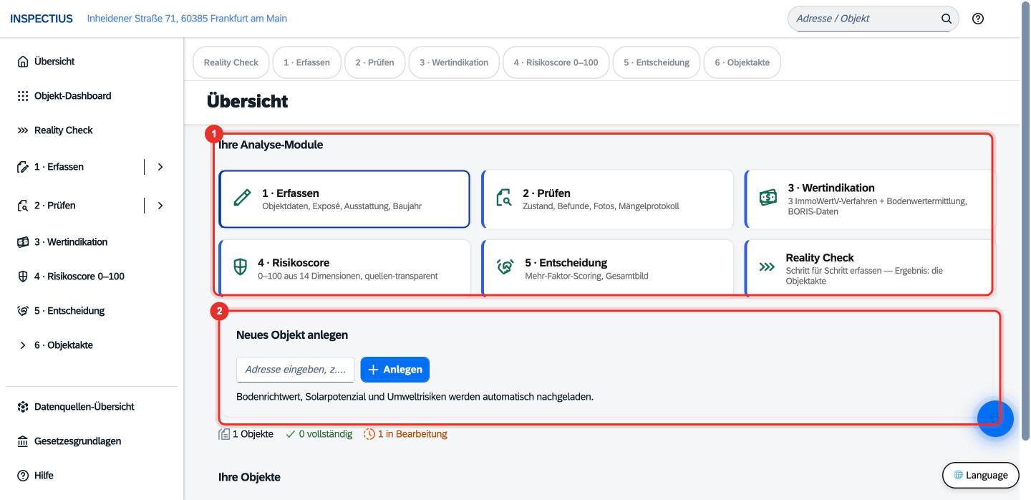Viewport: 1031px width, 500px height.
Task: Open the Inheidener Straße 71 address link
Action: (x=187, y=19)
